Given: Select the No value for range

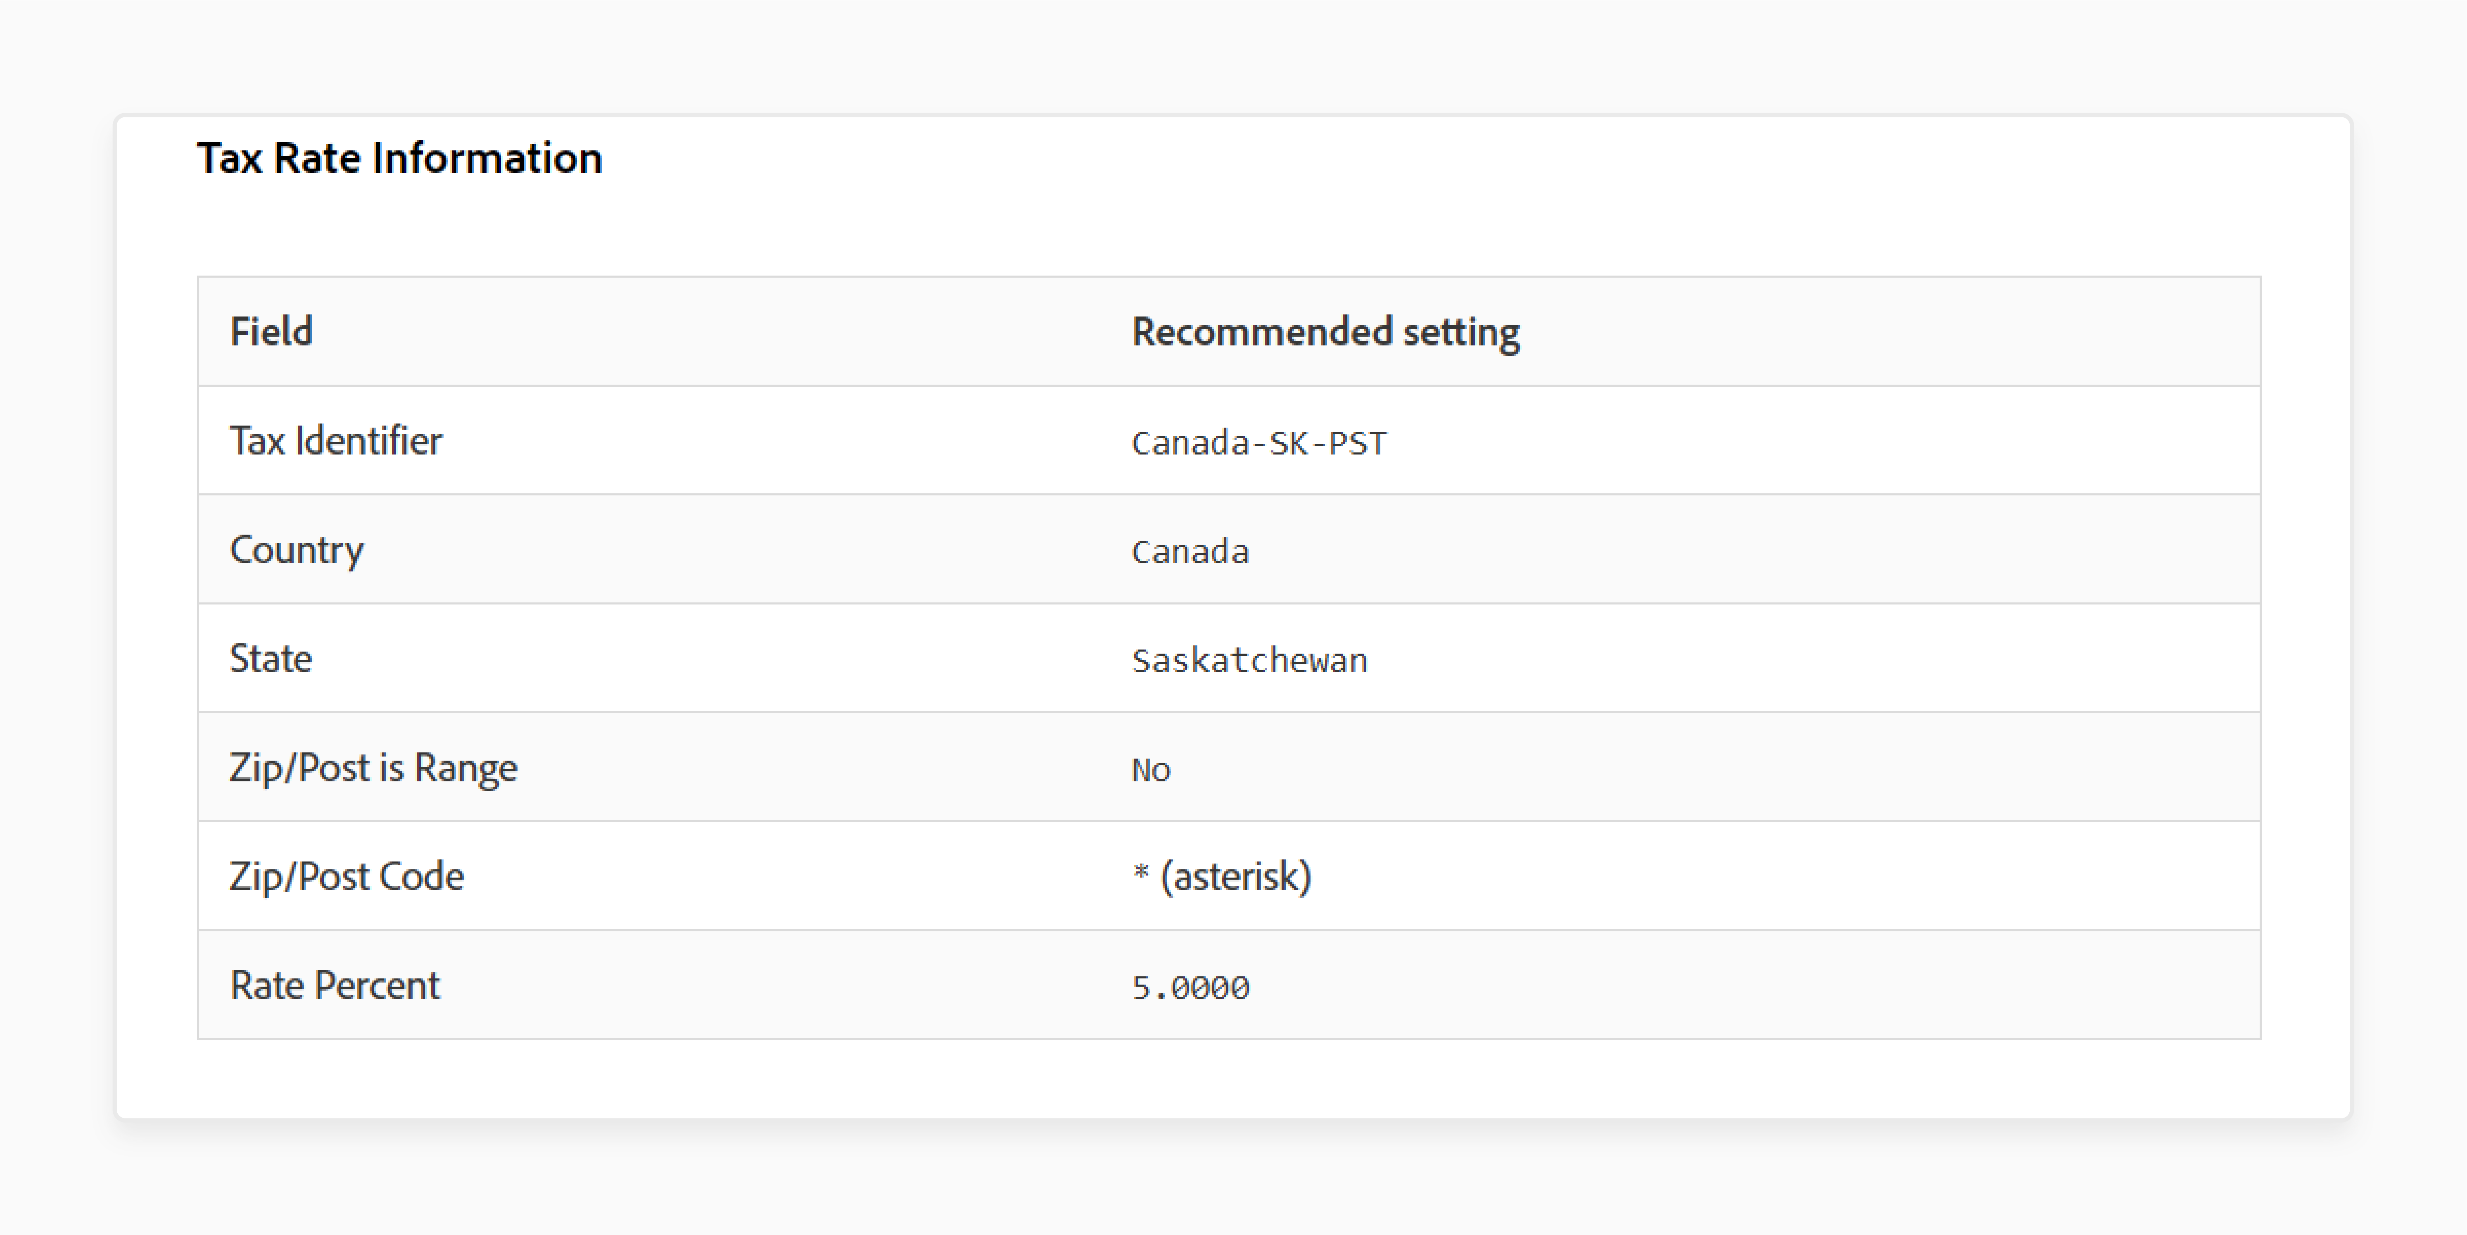Looking at the screenshot, I should (1151, 769).
